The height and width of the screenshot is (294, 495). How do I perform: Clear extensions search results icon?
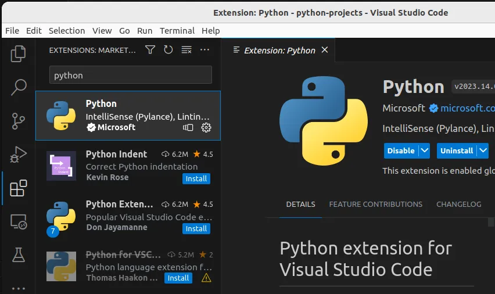point(186,50)
